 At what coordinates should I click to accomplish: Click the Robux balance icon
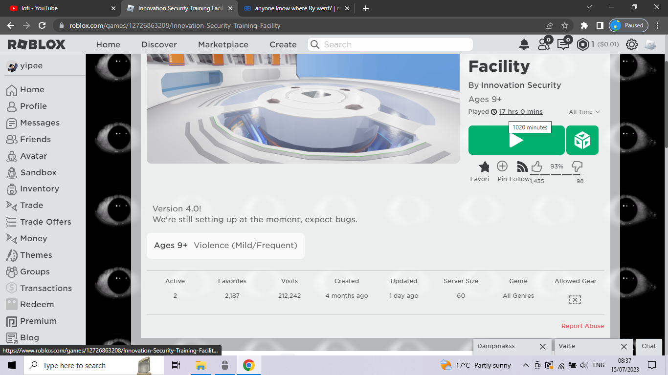tap(582, 44)
